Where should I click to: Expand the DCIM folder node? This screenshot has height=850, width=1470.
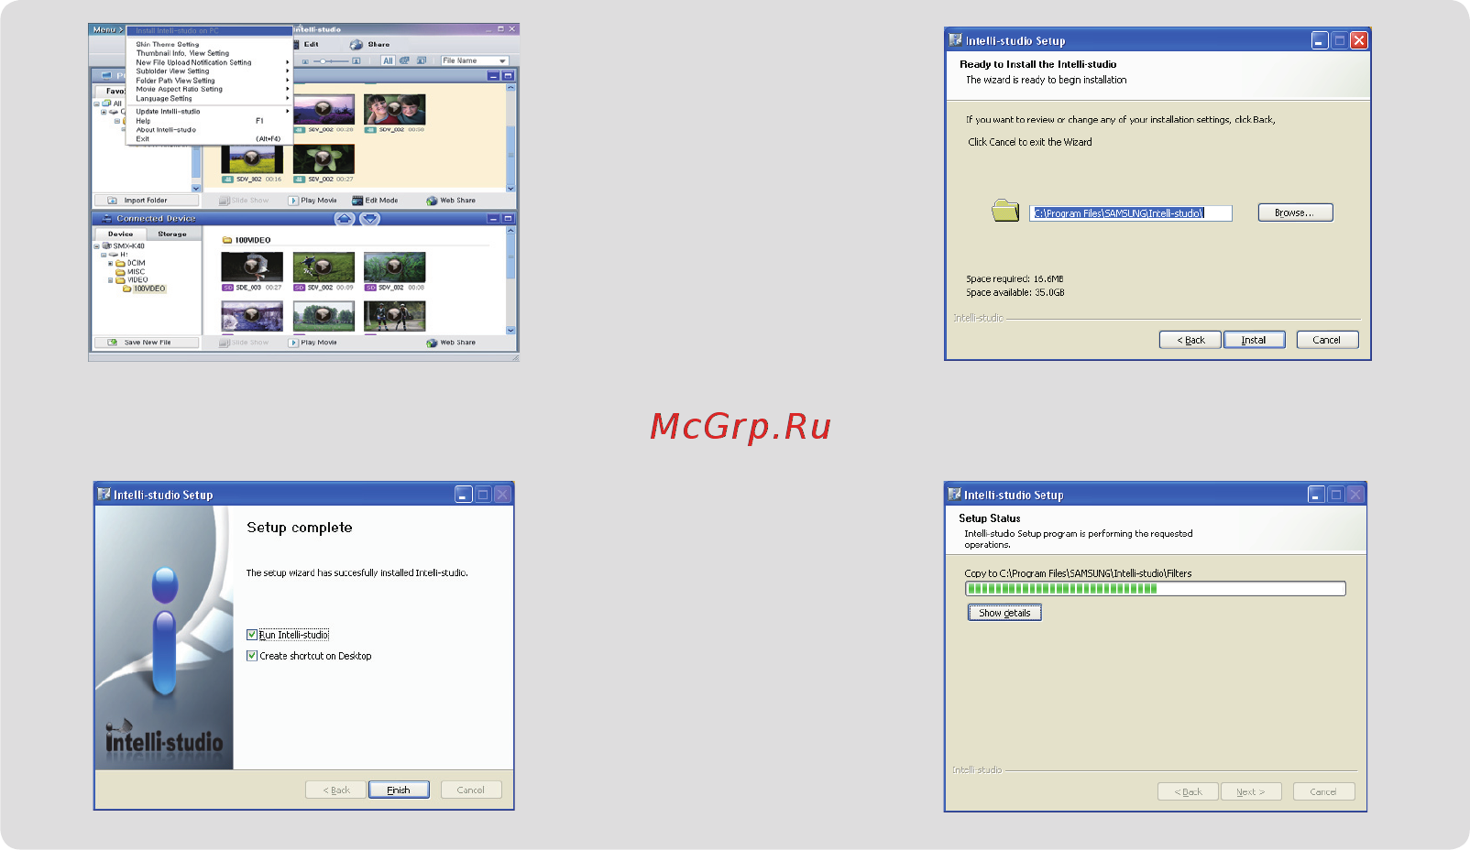(x=111, y=263)
